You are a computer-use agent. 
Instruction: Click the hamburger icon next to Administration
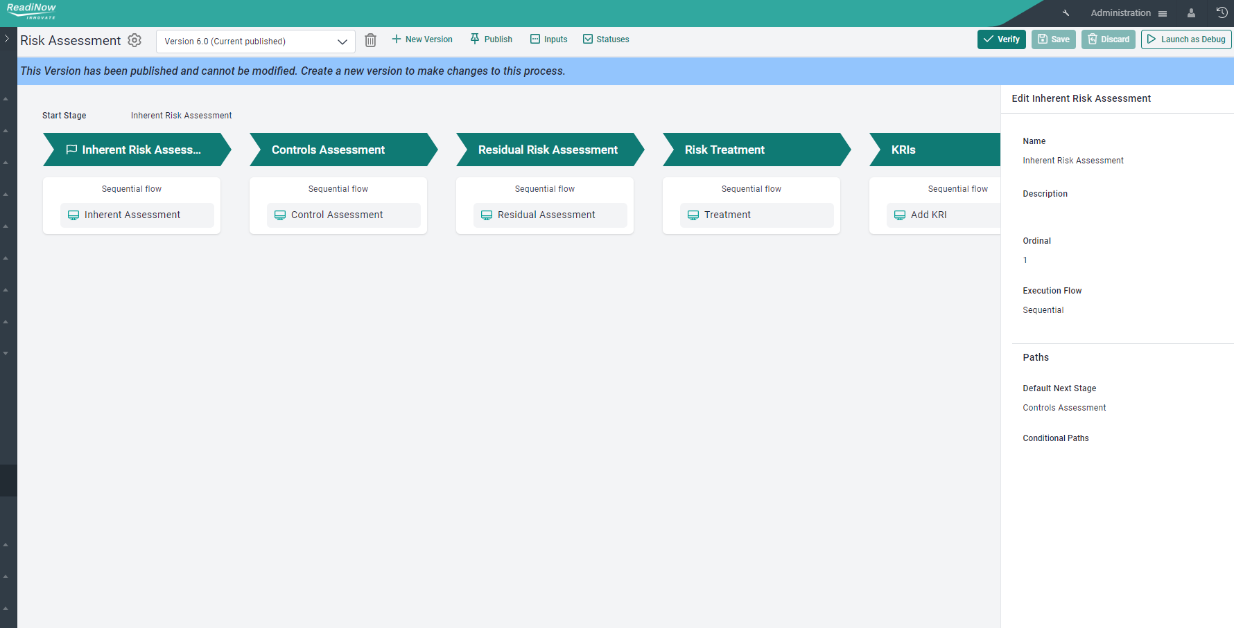click(1163, 14)
